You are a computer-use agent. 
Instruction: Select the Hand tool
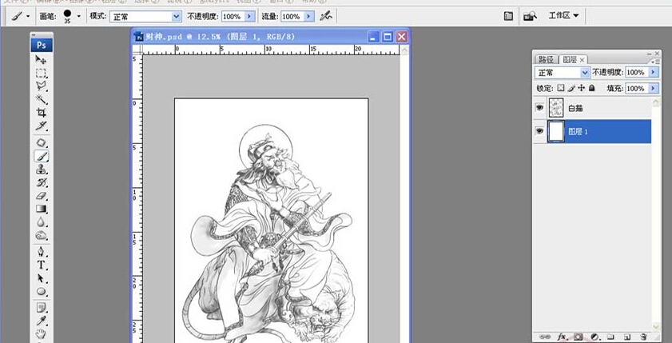[41, 333]
